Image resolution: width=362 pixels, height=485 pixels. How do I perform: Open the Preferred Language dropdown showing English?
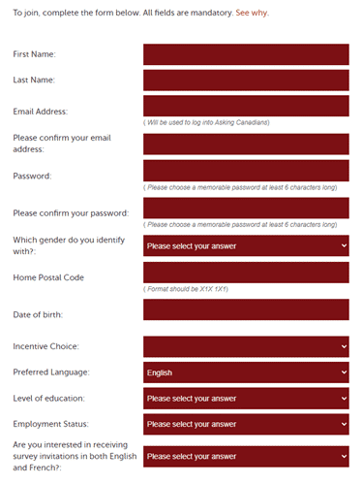pyautogui.click(x=246, y=372)
